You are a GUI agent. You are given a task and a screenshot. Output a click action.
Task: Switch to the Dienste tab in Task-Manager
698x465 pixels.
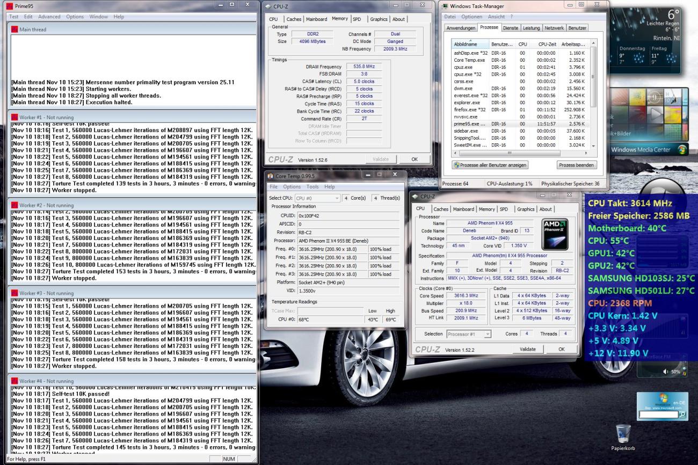pyautogui.click(x=511, y=27)
